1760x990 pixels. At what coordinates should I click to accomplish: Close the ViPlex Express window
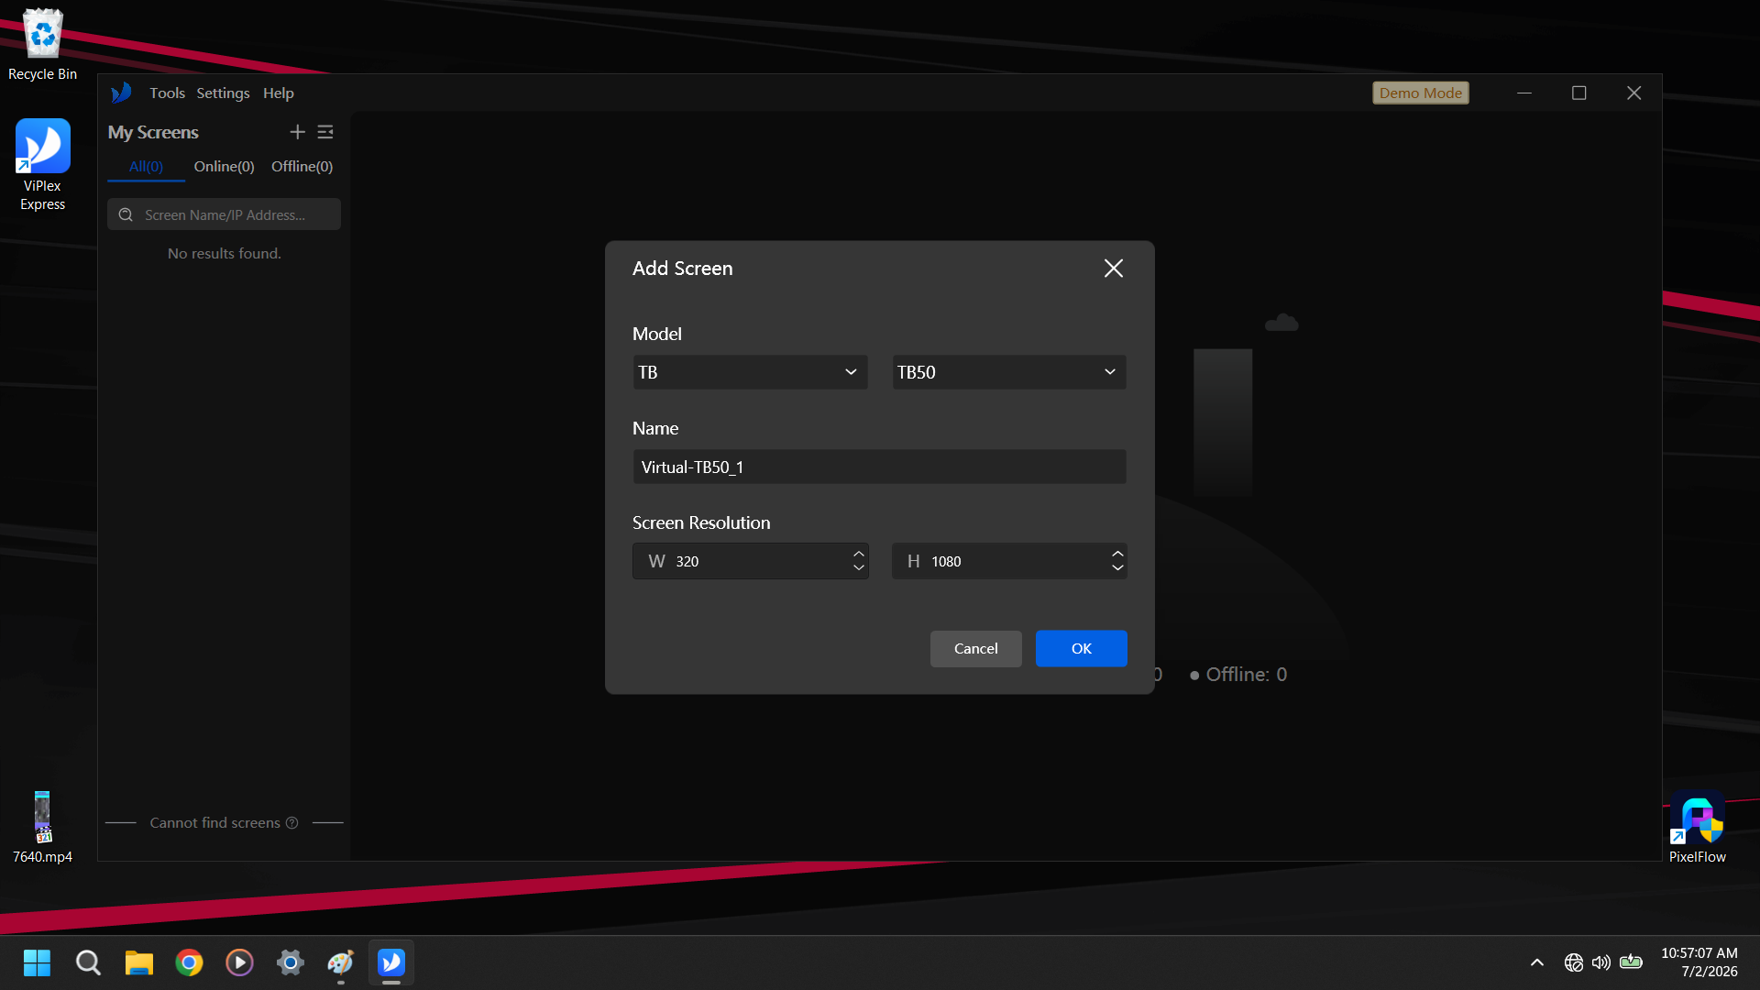click(x=1634, y=93)
